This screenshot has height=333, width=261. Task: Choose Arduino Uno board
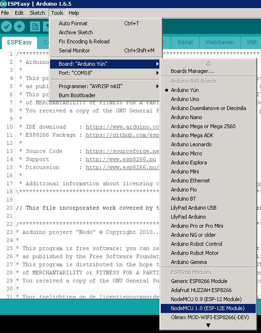pos(208,99)
